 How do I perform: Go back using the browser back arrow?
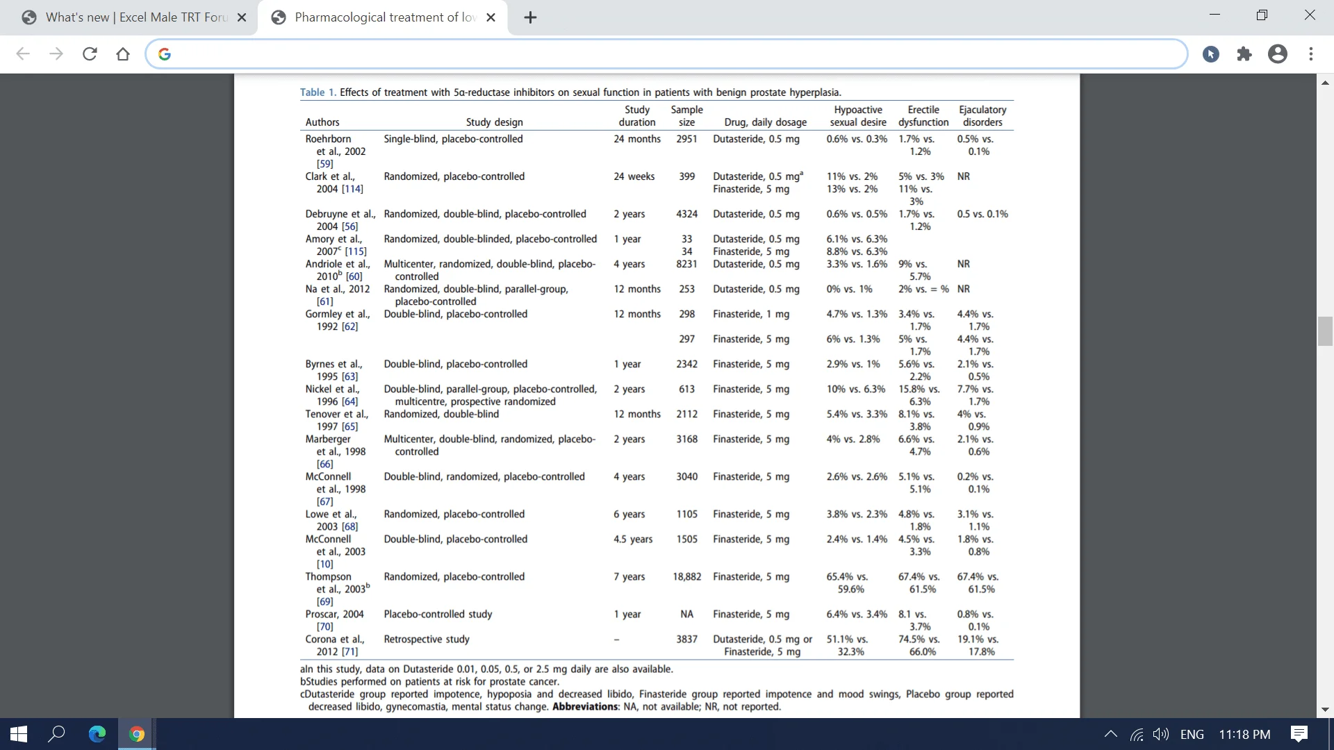click(x=23, y=54)
